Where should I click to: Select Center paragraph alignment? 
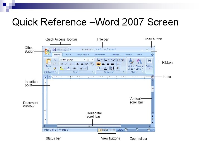pos(103,64)
